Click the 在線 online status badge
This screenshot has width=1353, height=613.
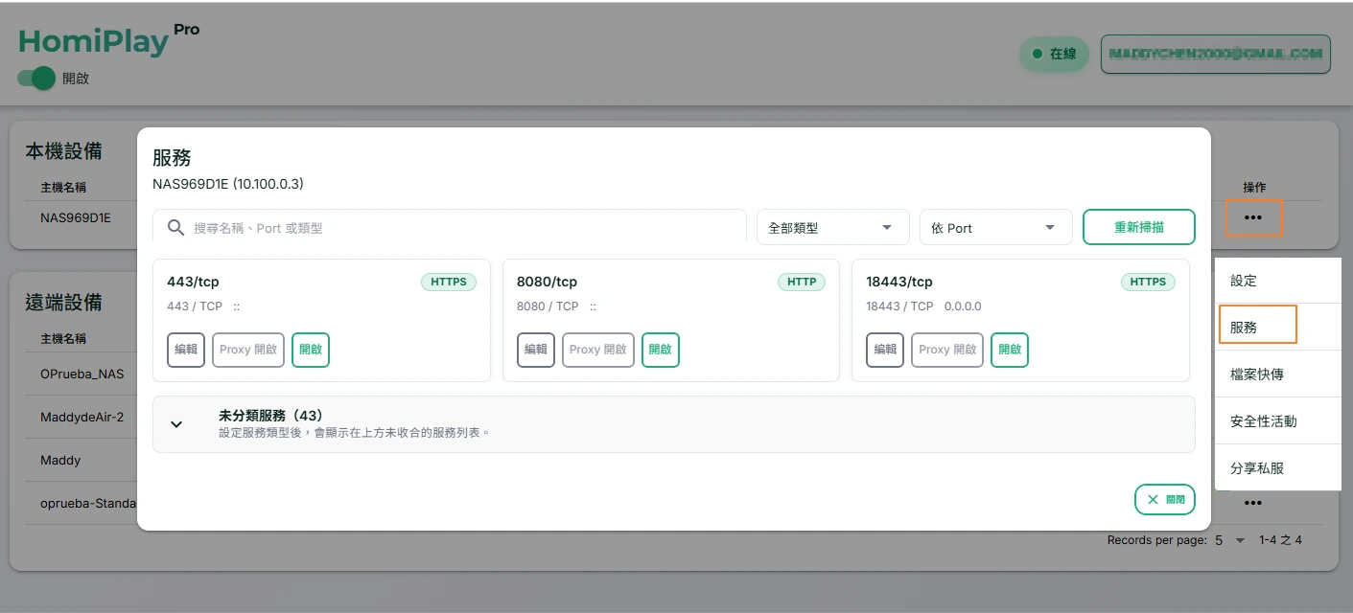(x=1054, y=54)
